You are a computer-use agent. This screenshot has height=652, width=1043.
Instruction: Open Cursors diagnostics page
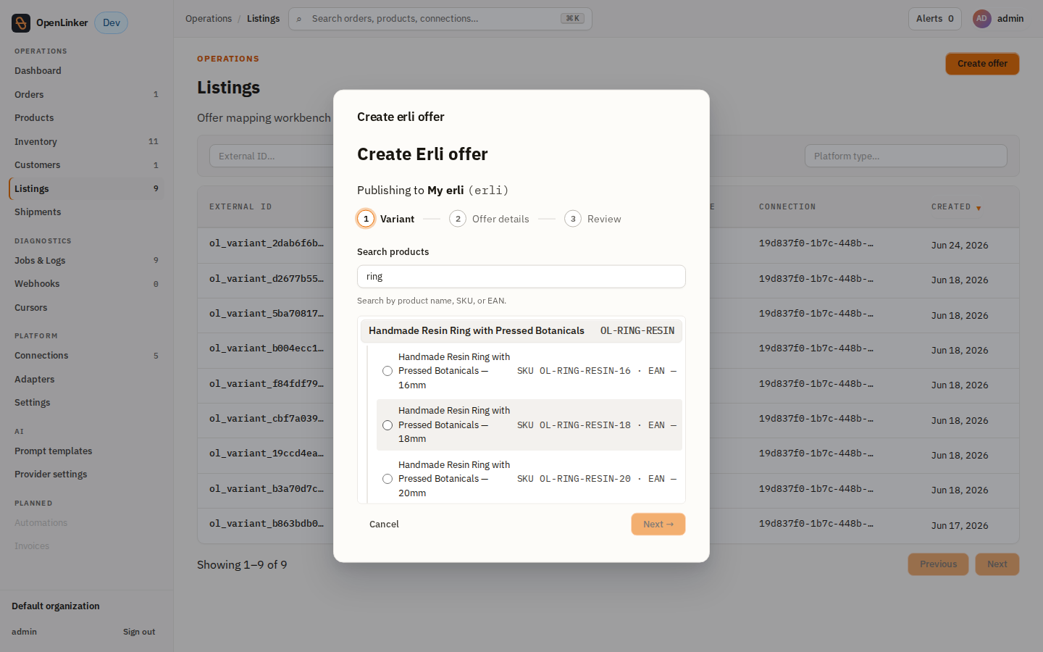(x=86, y=308)
